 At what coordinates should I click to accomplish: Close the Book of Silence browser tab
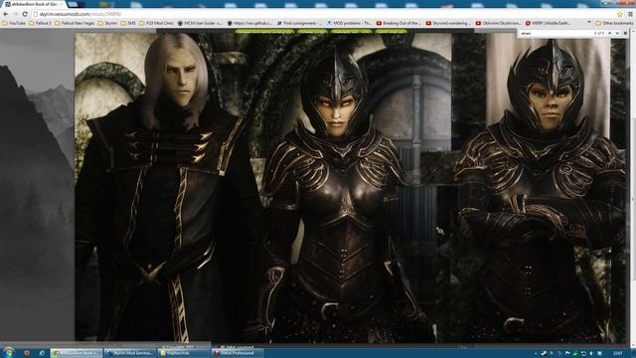pyautogui.click(x=62, y=4)
